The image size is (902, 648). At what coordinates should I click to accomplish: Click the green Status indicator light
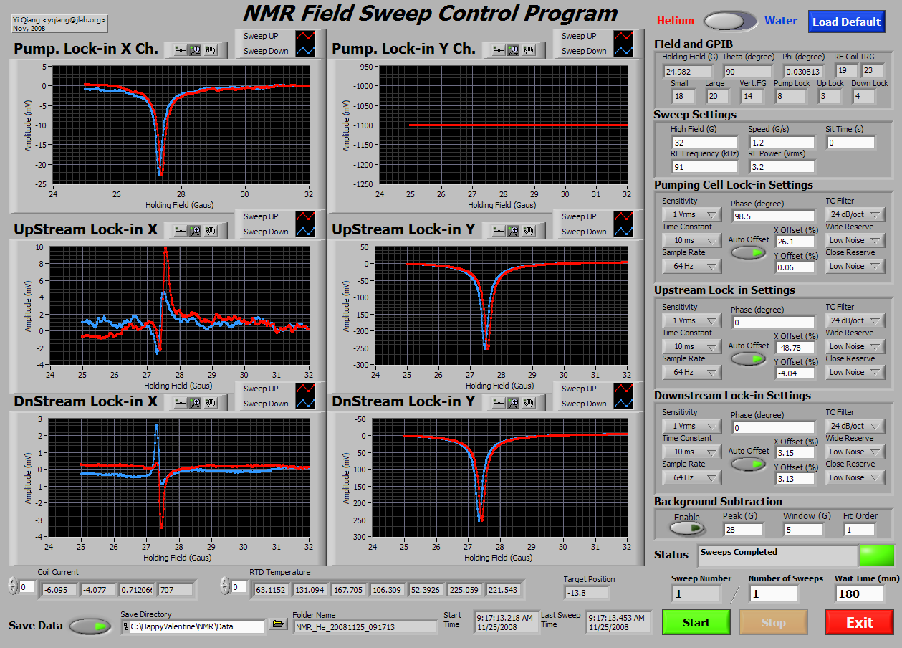coord(877,556)
